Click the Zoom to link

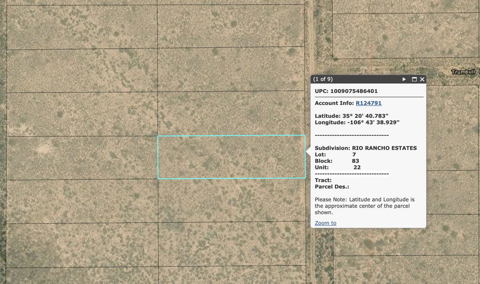[x=325, y=223]
